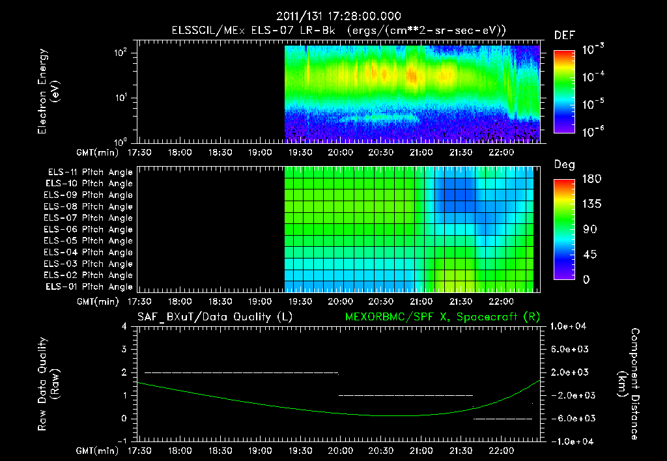Click the 4 tick on Raw Data Quality axis

tap(124, 327)
